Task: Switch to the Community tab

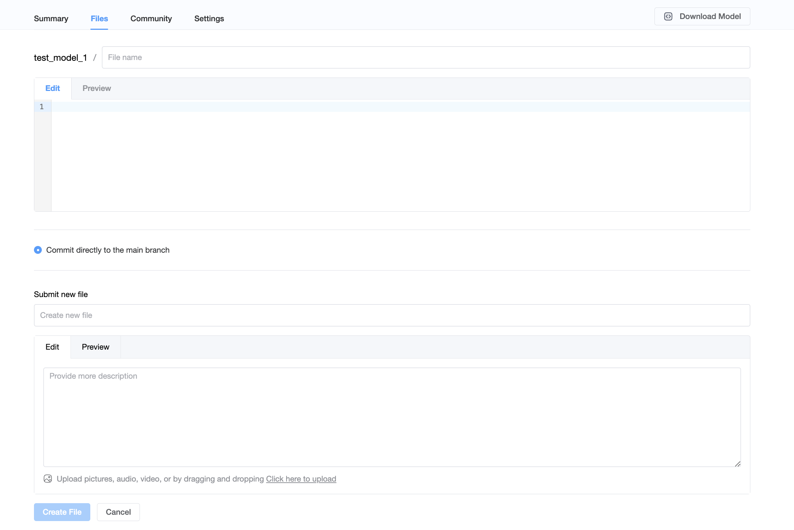Action: 151,19
